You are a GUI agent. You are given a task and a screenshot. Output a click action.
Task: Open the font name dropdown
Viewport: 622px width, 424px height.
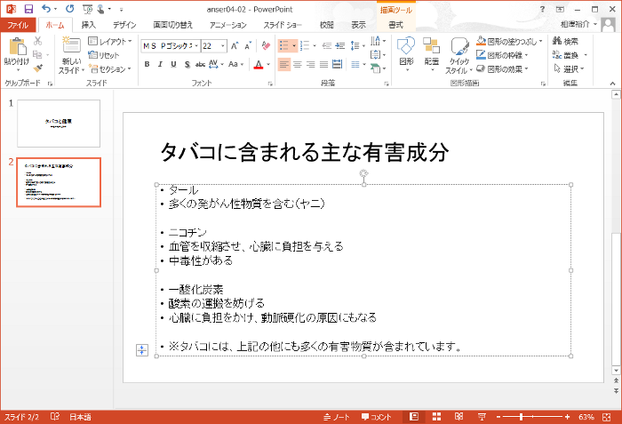pyautogui.click(x=196, y=46)
